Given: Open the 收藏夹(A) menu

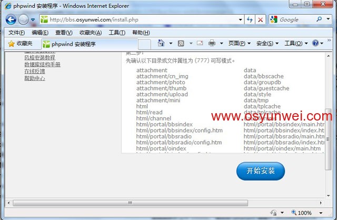Looking at the screenshot, I should click(91, 33).
